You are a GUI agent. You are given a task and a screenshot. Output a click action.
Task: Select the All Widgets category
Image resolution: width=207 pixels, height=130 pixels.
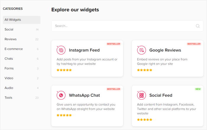point(22,20)
